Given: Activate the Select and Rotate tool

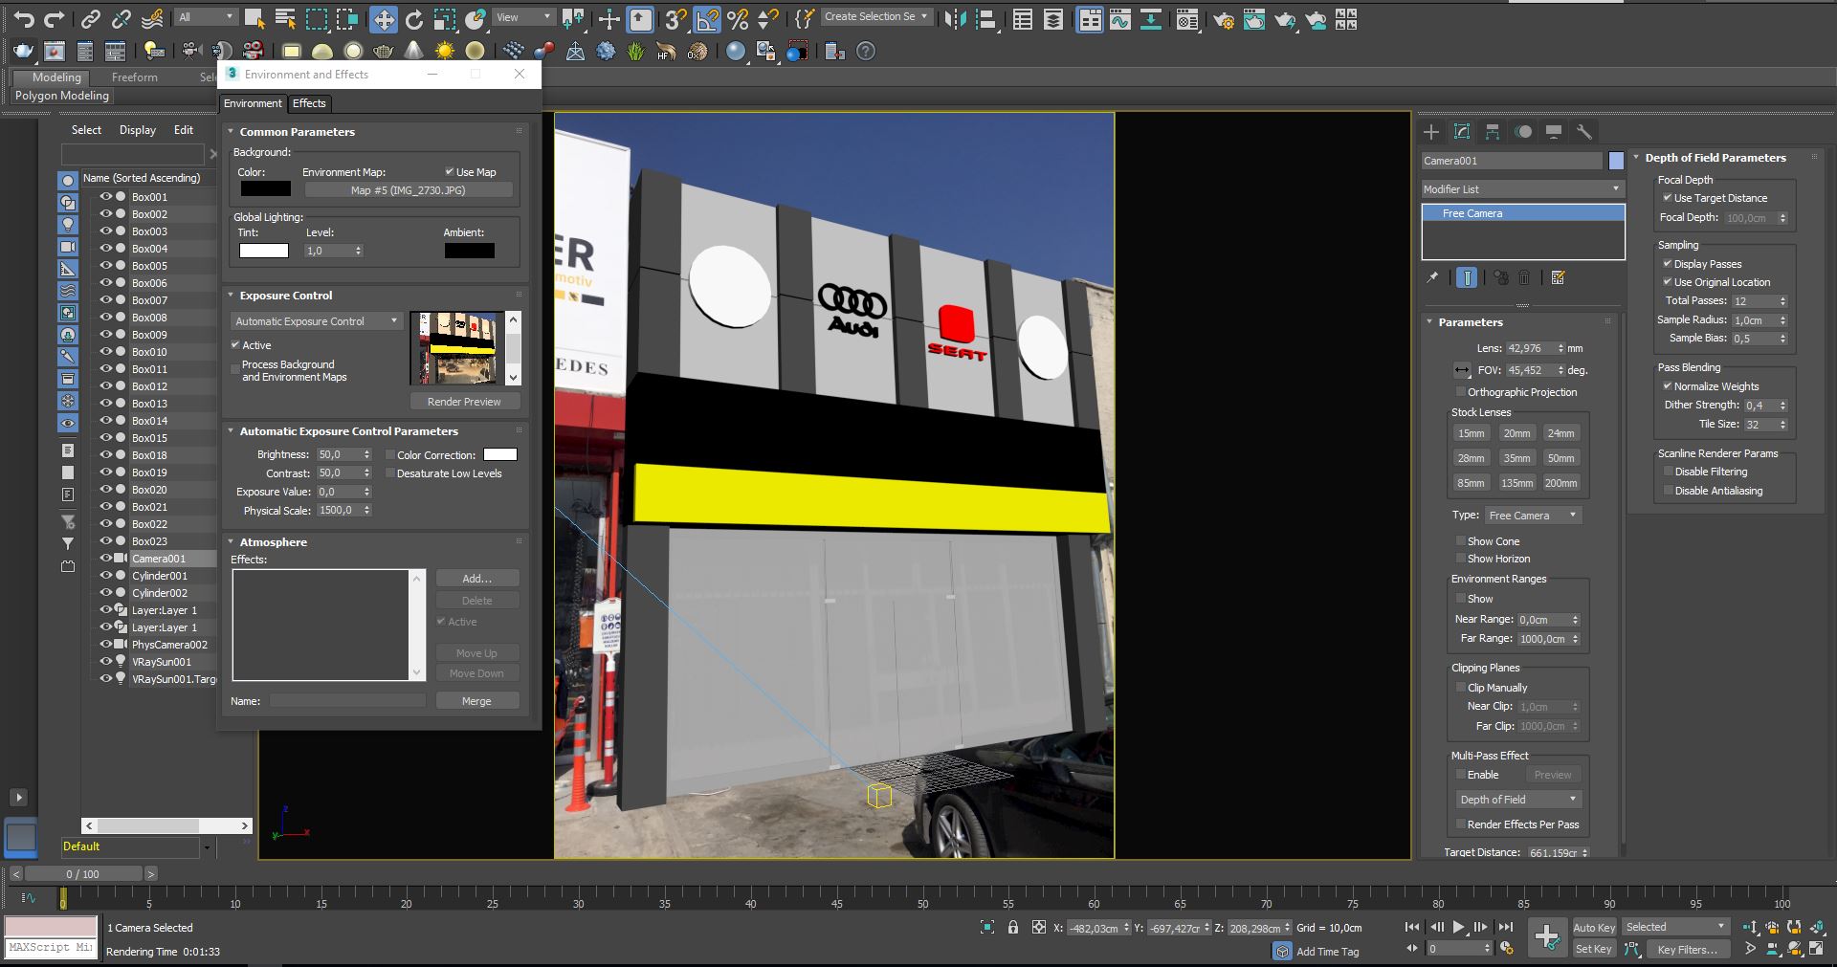Looking at the screenshot, I should pos(413,18).
